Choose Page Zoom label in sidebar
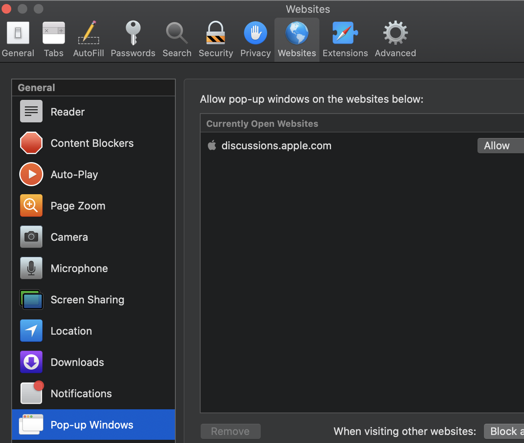This screenshot has height=443, width=524. pos(78,206)
